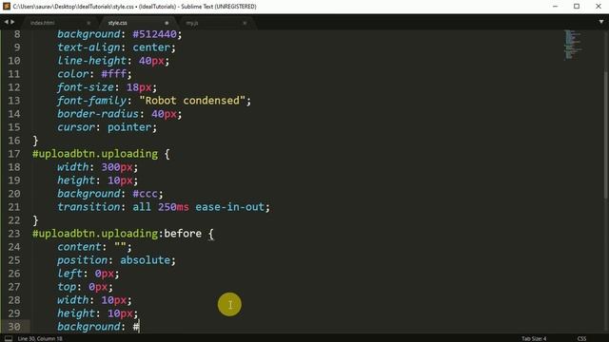Click Line 30, Column 18 status text
Viewport: 609px width, 342px height.
click(x=40, y=338)
